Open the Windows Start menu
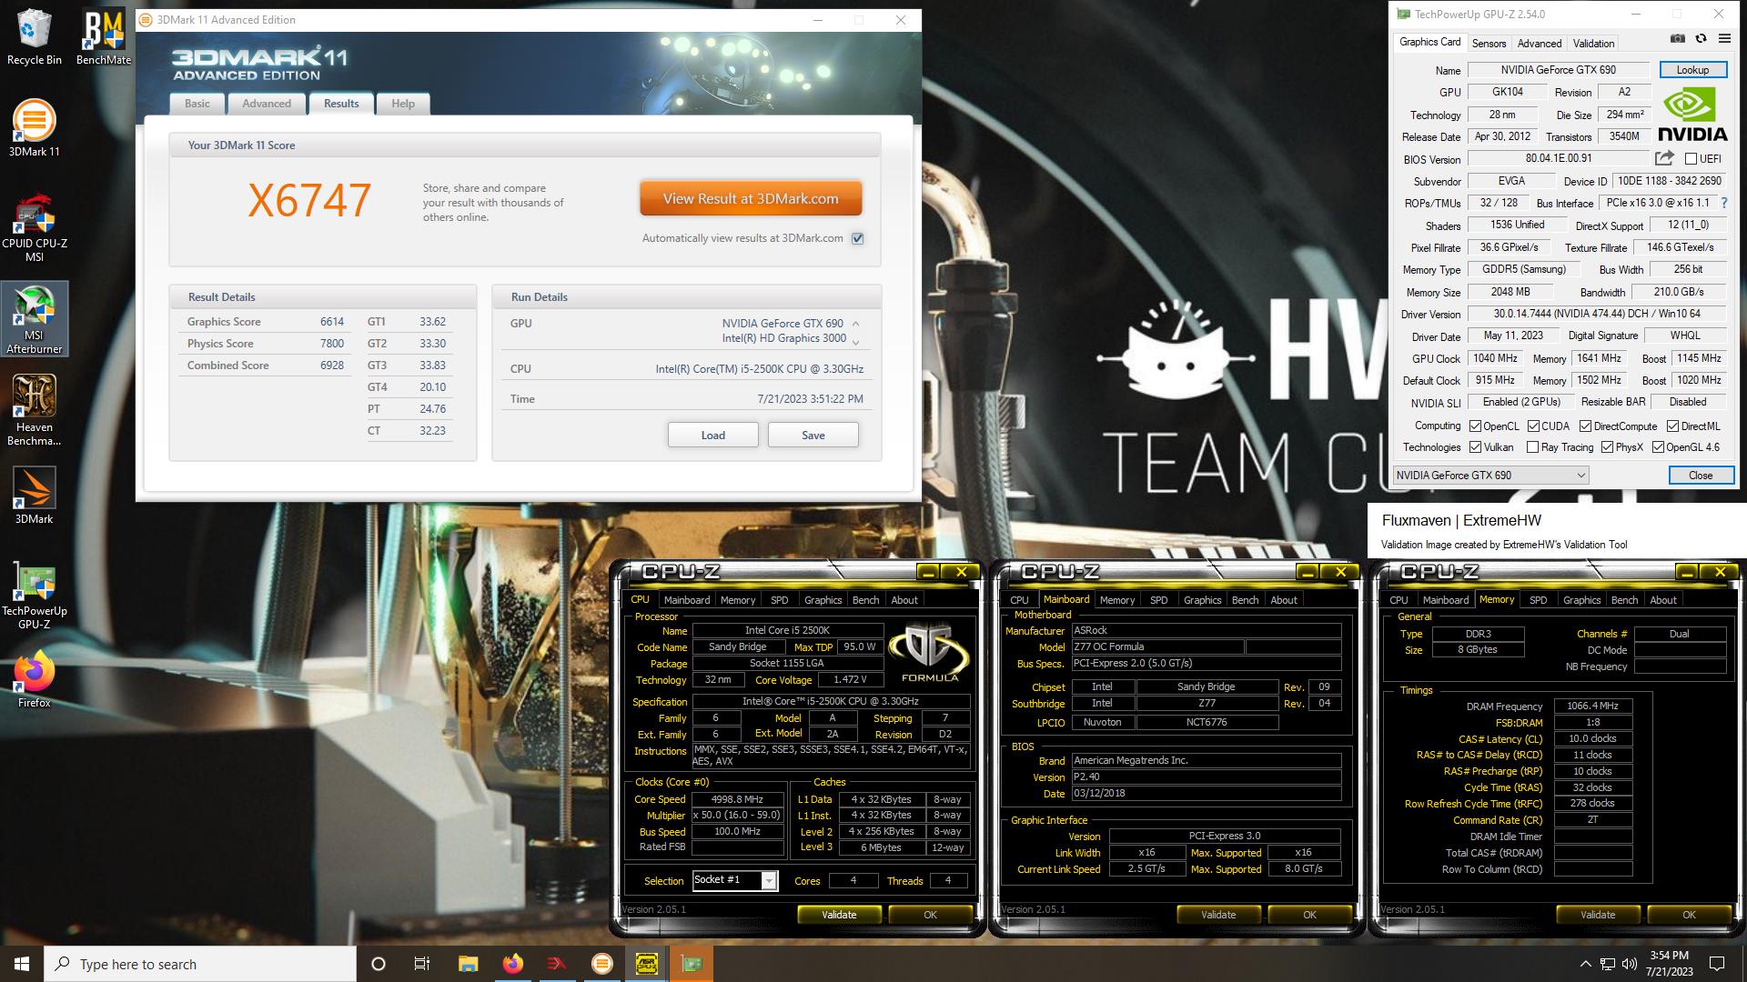This screenshot has height=982, width=1747. (22, 964)
